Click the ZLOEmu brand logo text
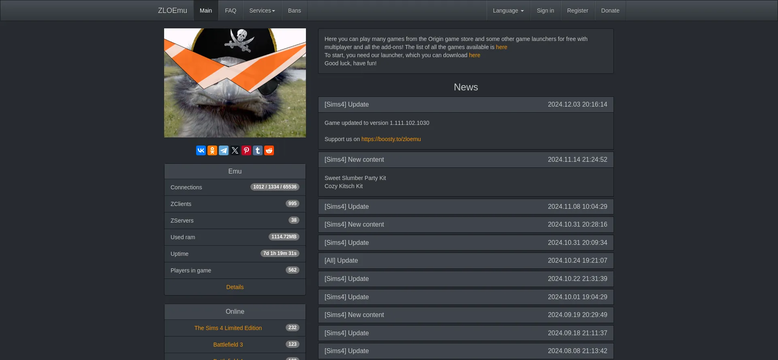778x360 pixels. [x=173, y=11]
